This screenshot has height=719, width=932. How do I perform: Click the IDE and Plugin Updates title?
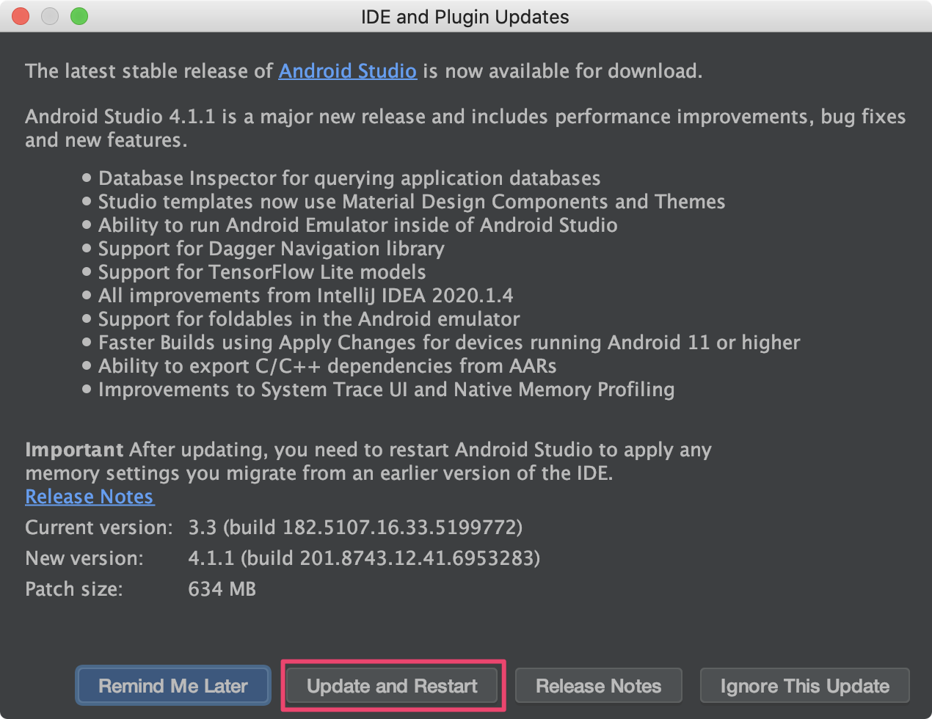465,17
